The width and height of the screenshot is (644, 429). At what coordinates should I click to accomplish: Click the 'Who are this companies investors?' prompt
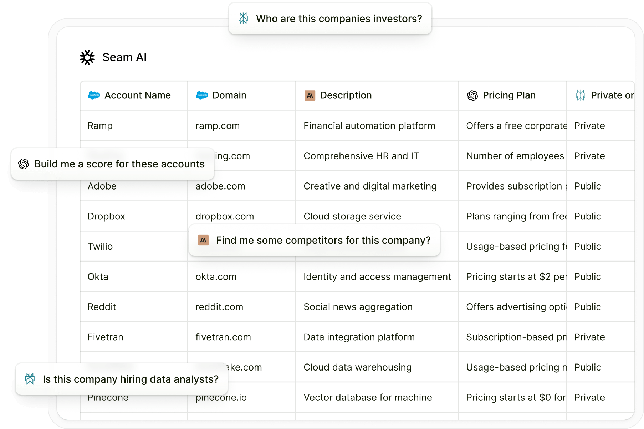tap(339, 19)
